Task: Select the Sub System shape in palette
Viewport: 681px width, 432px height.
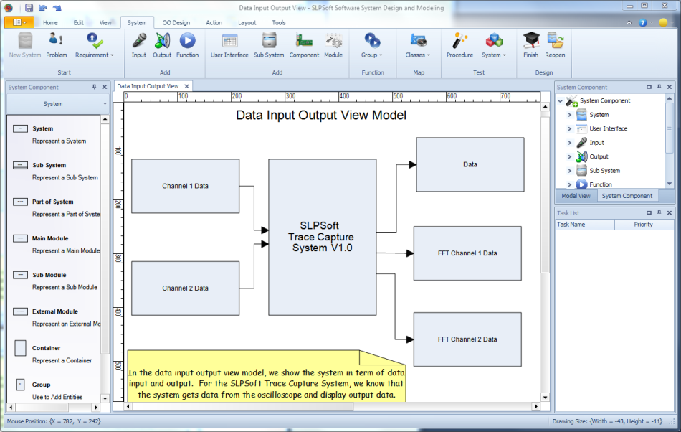Action: pos(20,165)
